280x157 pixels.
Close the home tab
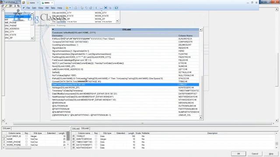pyautogui.click(x=38, y=3)
